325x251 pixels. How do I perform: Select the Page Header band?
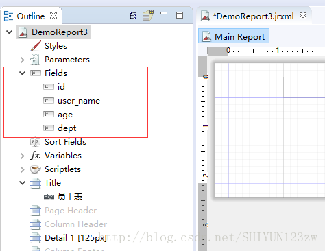click(71, 211)
